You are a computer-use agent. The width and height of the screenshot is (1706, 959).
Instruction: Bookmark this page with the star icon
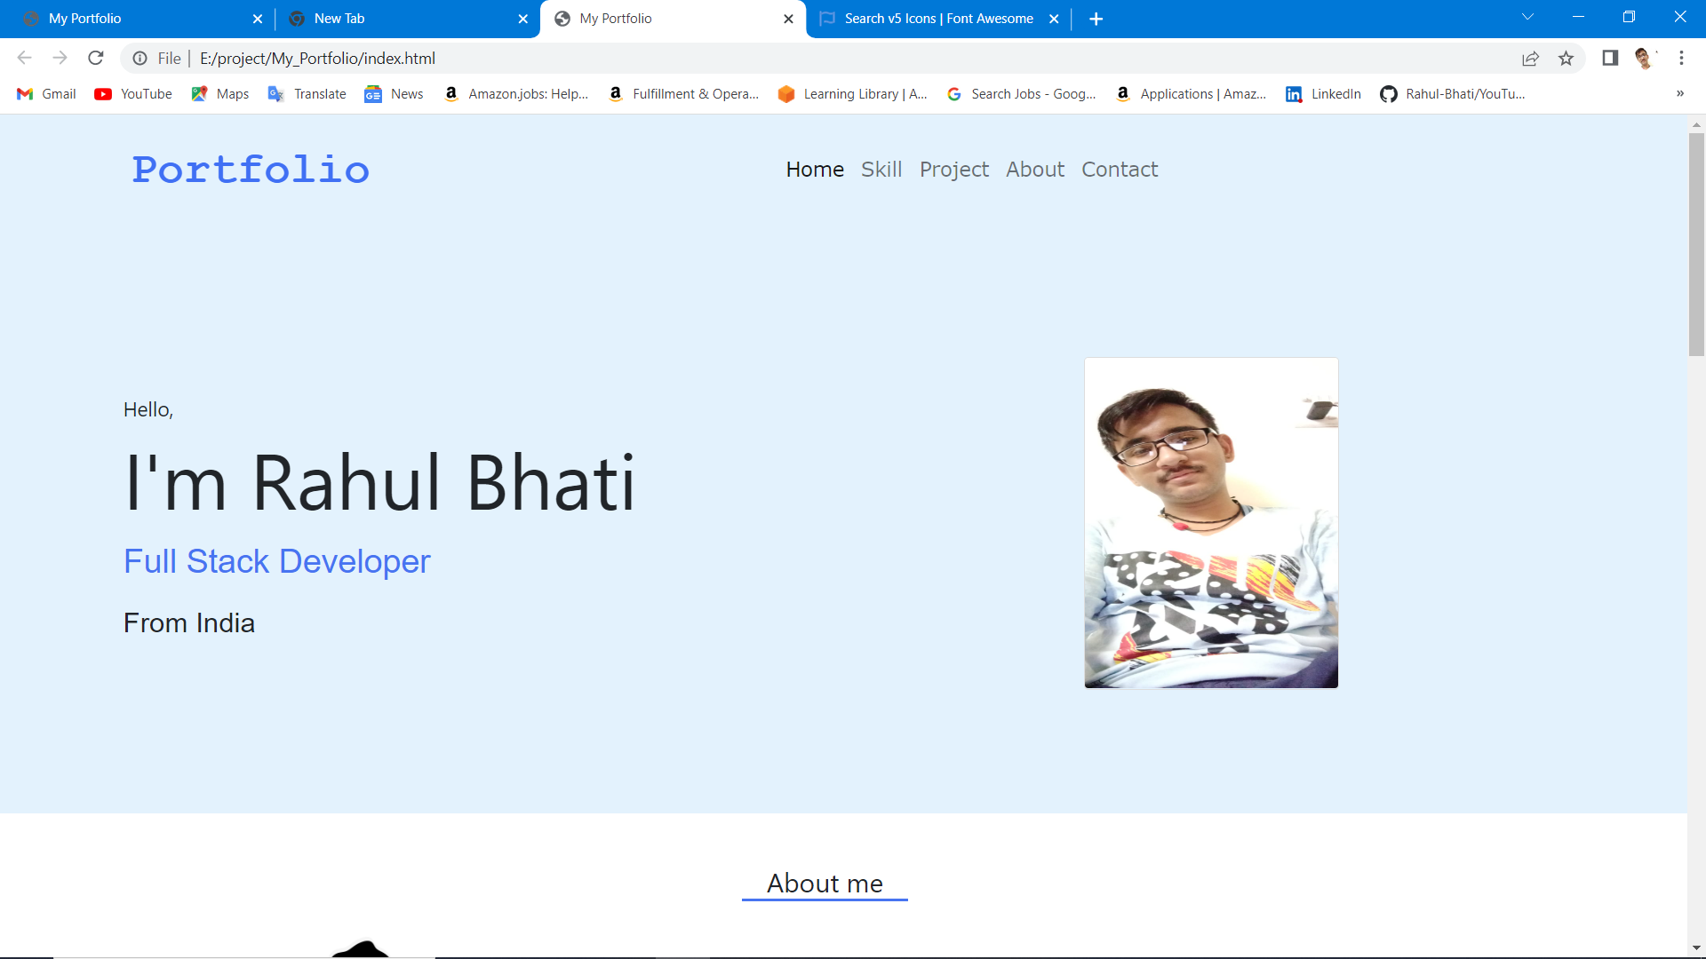click(1566, 58)
